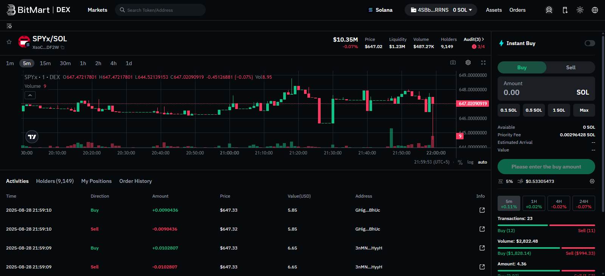Expand chart to fullscreen
Screen dimensions: 605x276
483,62
